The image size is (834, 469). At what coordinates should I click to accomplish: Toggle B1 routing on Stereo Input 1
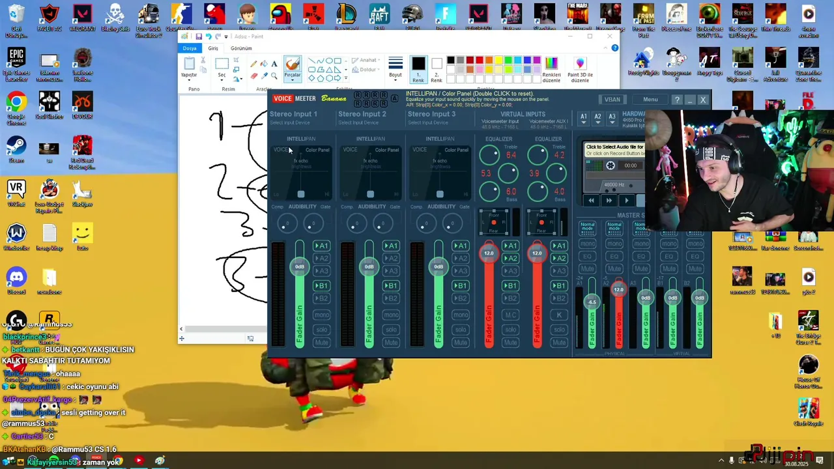click(321, 285)
